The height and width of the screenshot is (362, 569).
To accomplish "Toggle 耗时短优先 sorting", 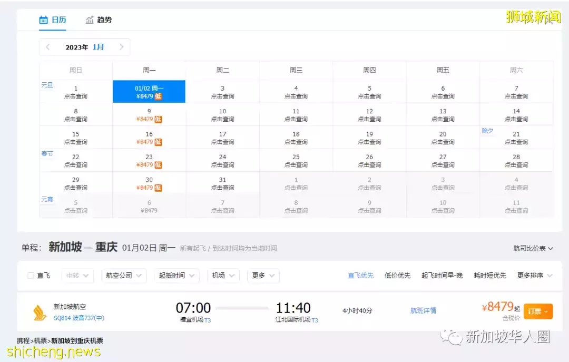I will (x=489, y=275).
